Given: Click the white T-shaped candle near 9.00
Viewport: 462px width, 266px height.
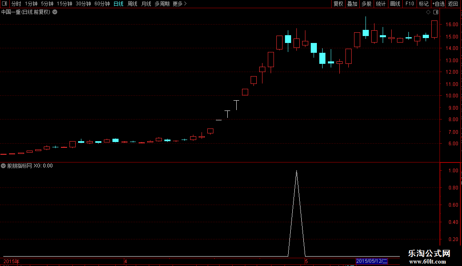Looking at the screenshot, I should point(236,105).
